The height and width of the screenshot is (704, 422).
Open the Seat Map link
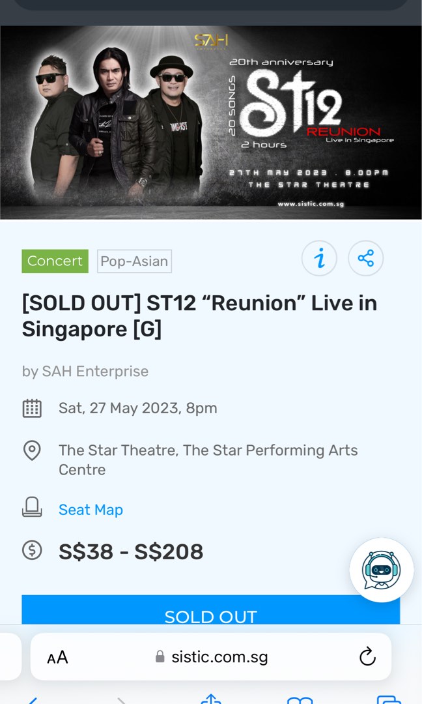click(x=91, y=510)
